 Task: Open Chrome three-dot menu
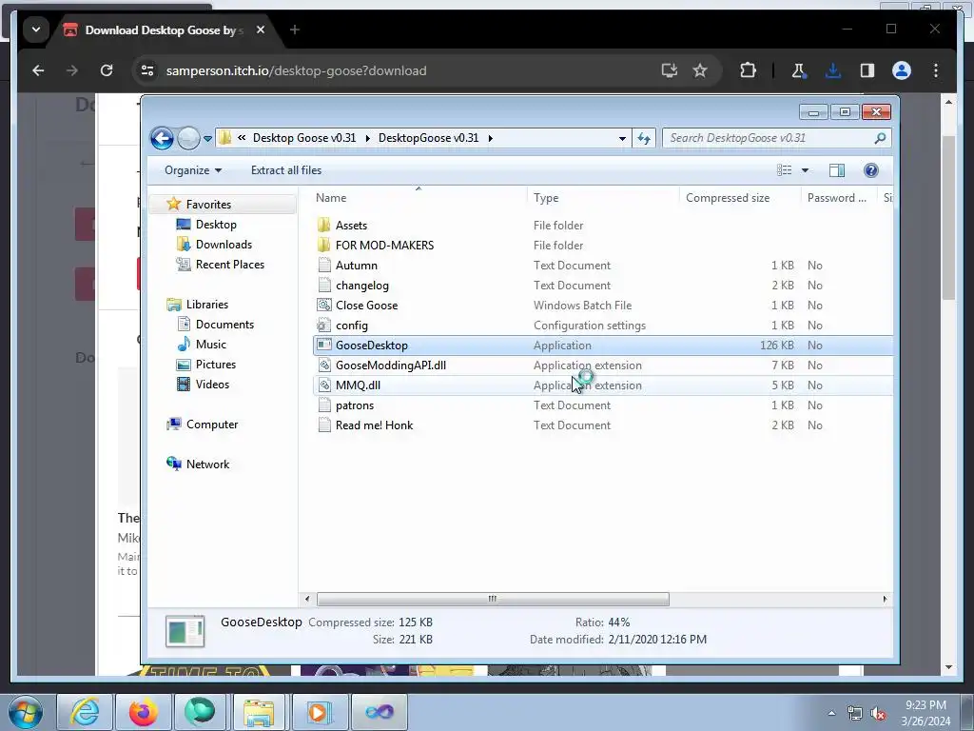pos(936,70)
